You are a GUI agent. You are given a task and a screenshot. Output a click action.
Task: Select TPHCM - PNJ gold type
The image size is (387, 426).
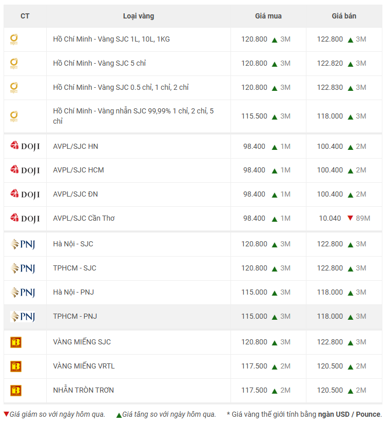click(75, 317)
